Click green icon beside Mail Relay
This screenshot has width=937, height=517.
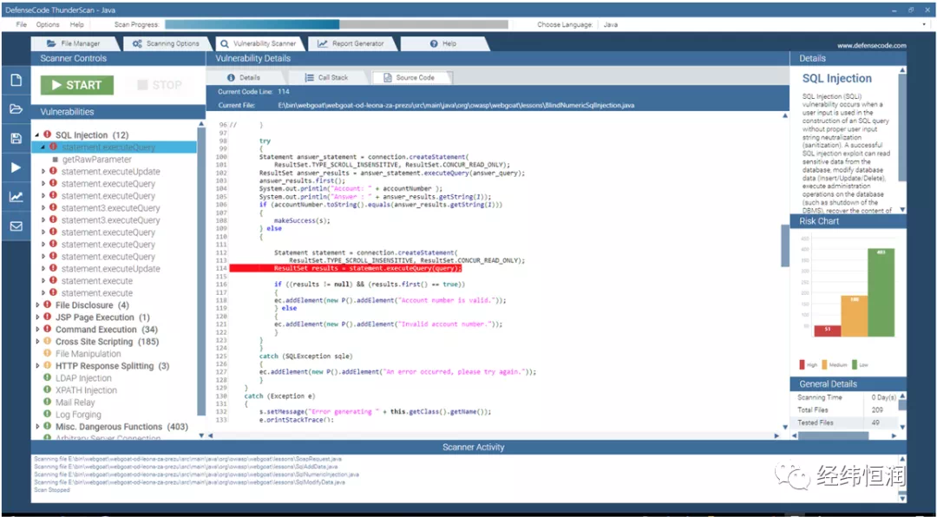pyautogui.click(x=47, y=402)
